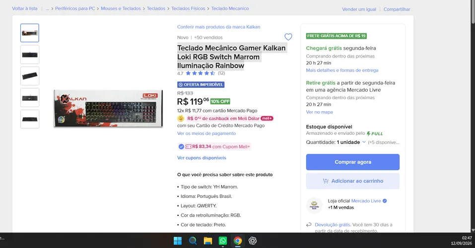
Task: Click the Cupom Meli+ ticket icon
Action: (x=188, y=146)
